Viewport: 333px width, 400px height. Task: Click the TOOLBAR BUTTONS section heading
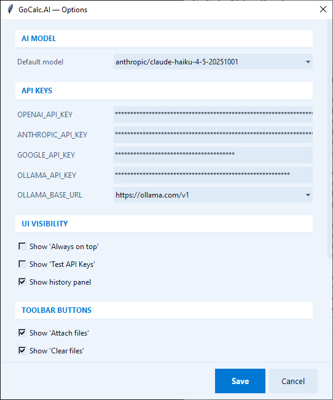pyautogui.click(x=57, y=310)
